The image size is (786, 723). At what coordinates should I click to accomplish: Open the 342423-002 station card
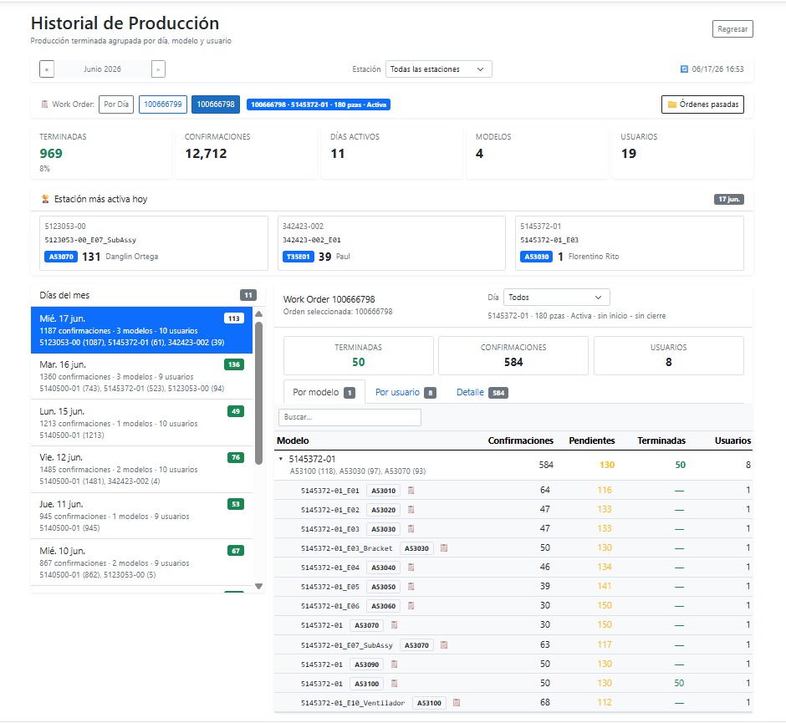[391, 243]
